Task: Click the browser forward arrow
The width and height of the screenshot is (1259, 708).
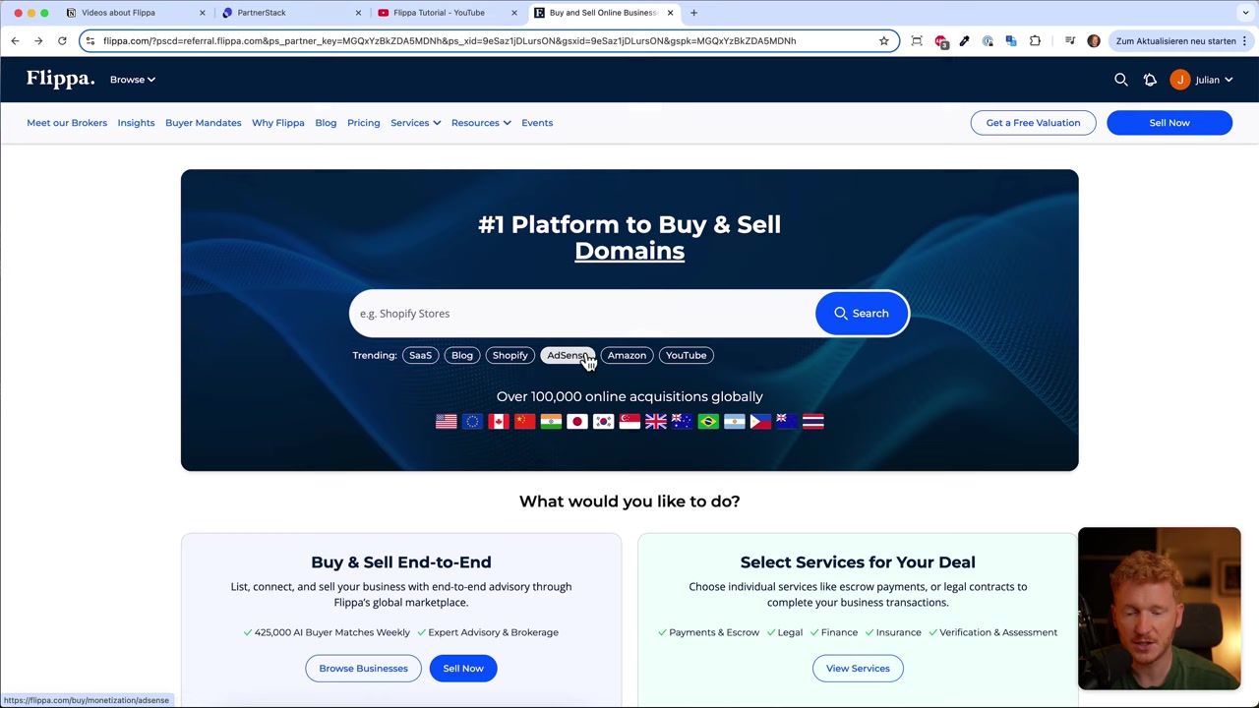Action: 38,40
